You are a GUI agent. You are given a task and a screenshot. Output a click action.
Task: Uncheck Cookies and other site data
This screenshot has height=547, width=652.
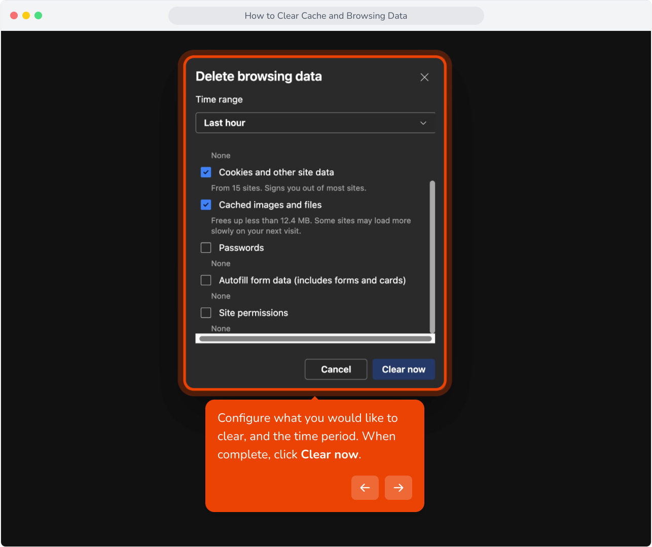(x=206, y=172)
